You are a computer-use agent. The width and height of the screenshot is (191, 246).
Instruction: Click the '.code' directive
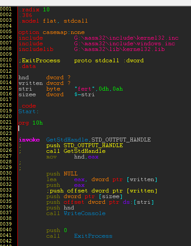click(x=27, y=106)
